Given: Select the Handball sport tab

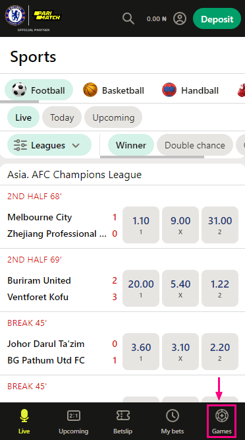Looking at the screenshot, I should 190,90.
